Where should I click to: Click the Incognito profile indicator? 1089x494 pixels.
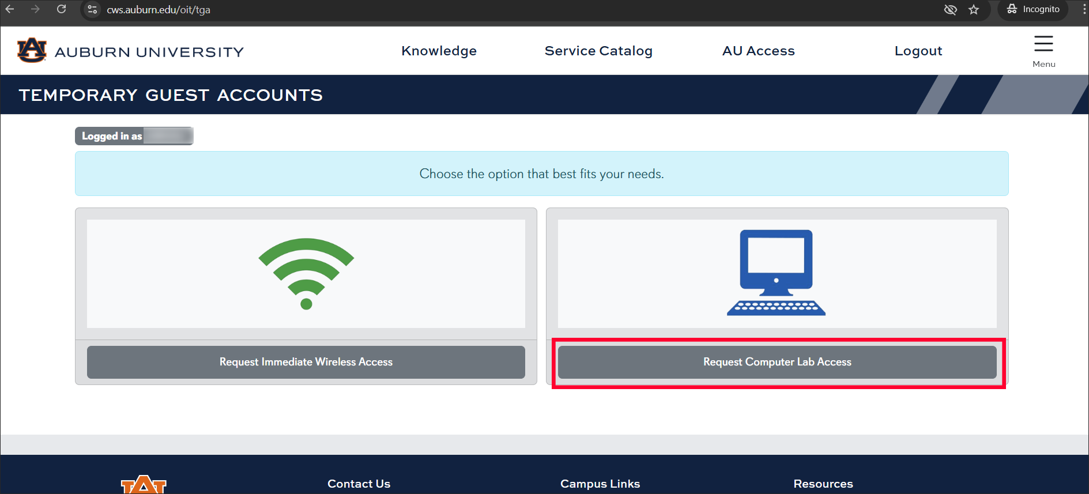point(1033,10)
